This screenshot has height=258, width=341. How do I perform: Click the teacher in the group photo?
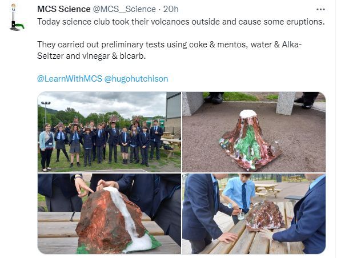coord(46,147)
